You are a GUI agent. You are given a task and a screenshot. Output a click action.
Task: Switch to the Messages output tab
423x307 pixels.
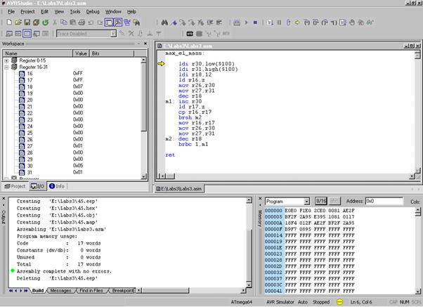click(x=60, y=290)
